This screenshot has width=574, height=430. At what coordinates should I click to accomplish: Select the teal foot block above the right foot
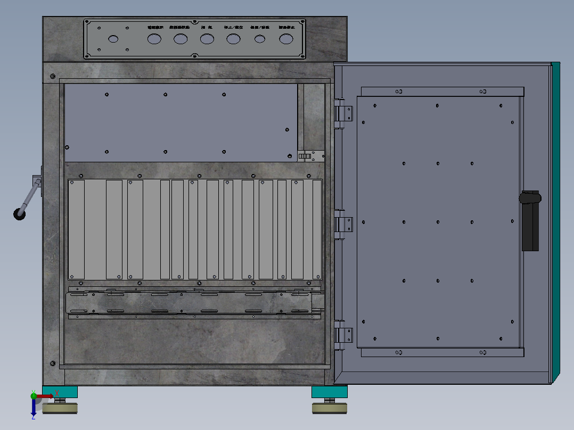click(330, 392)
